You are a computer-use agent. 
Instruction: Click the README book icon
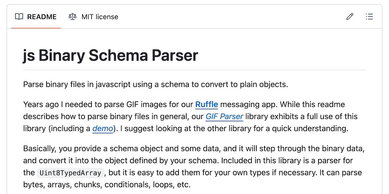(x=19, y=17)
